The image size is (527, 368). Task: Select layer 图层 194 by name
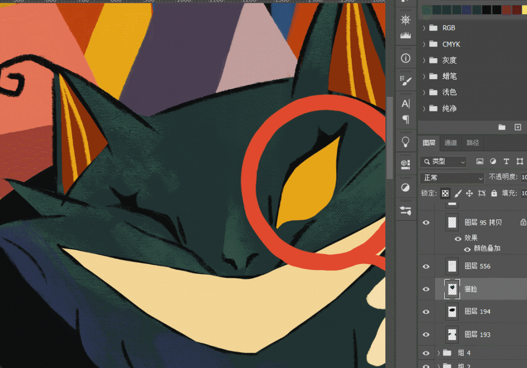pyautogui.click(x=477, y=311)
